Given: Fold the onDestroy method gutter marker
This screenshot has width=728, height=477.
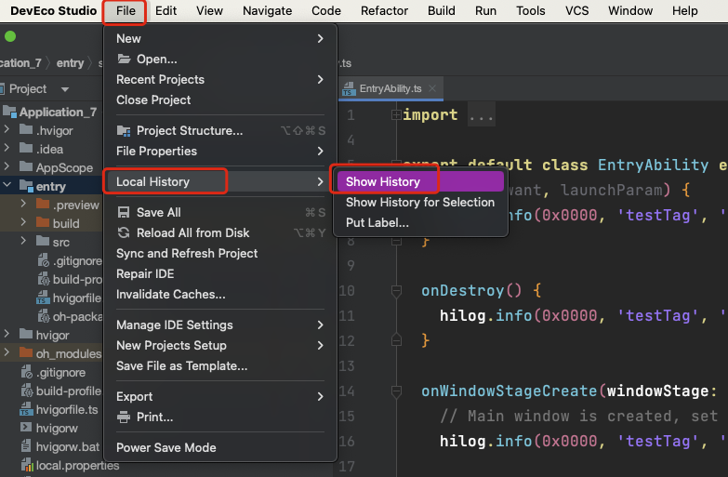Looking at the screenshot, I should (396, 291).
